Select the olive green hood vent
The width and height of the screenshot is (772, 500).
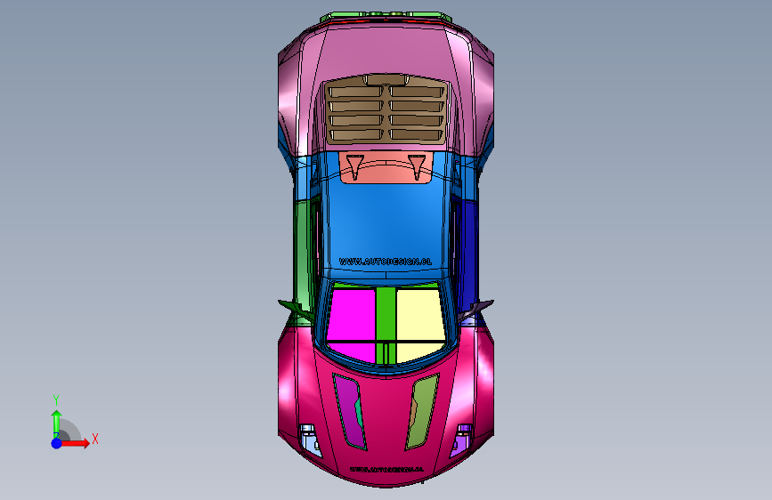point(422,411)
